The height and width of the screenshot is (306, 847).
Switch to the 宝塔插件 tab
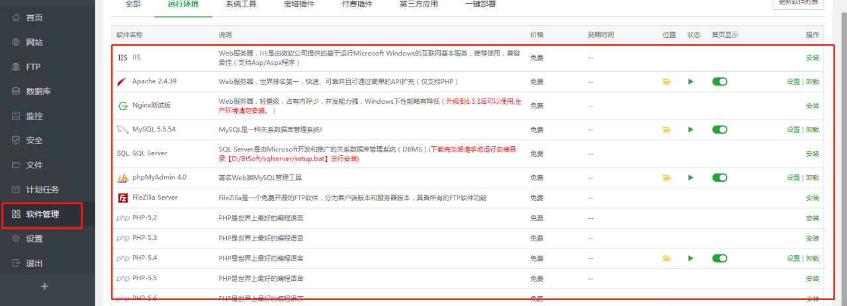point(299,5)
